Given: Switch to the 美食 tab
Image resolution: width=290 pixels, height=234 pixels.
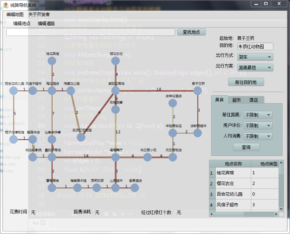Looking at the screenshot, I should (x=220, y=100).
